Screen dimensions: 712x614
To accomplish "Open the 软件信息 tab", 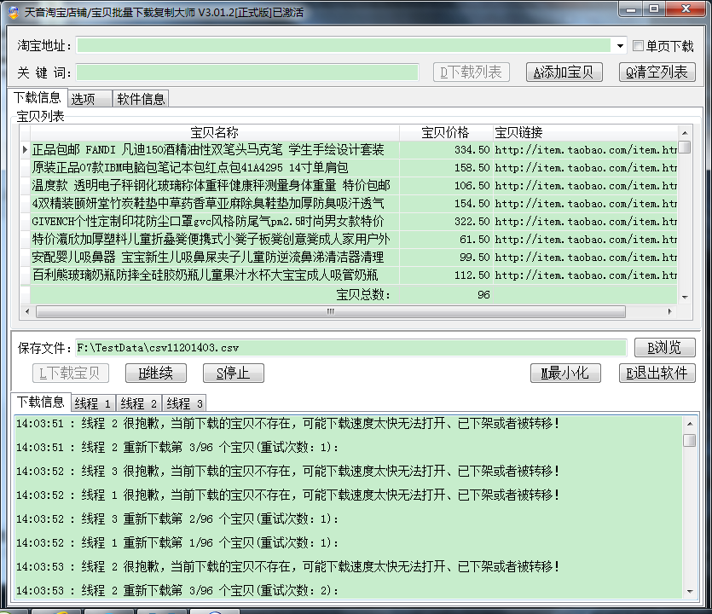I will coord(142,99).
